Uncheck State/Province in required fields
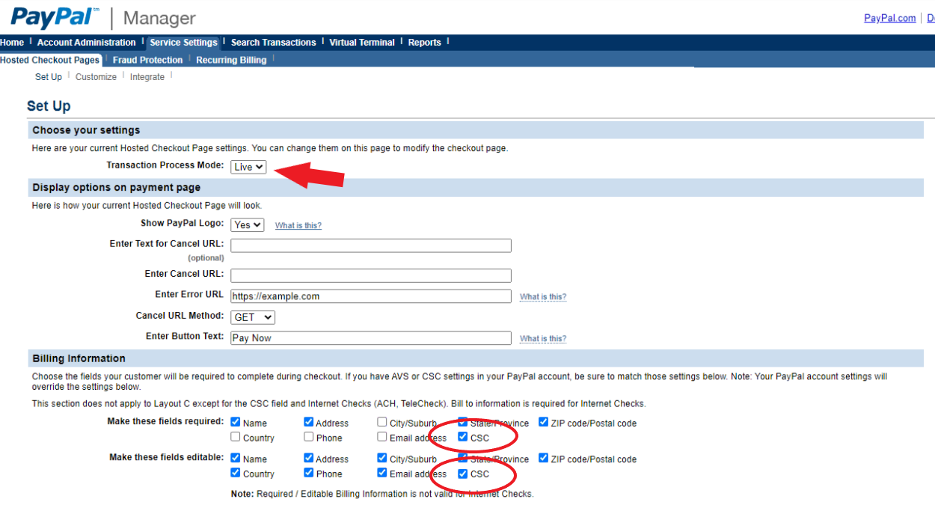935x511 pixels. pyautogui.click(x=463, y=422)
